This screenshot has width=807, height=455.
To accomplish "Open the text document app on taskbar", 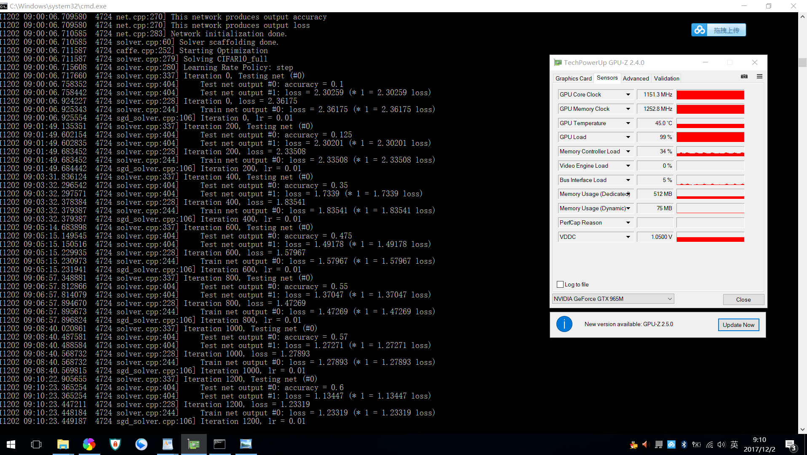I will tap(168, 444).
